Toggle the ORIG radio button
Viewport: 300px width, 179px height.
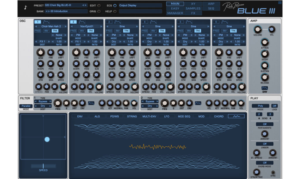(99, 11)
